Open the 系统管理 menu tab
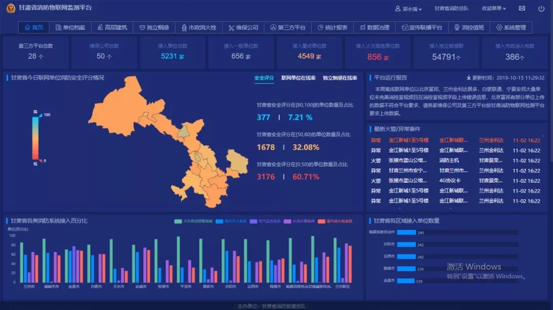Viewport: 553px width, 310px height. point(511,28)
